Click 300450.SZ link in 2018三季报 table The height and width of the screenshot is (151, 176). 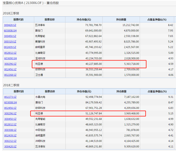pos(10,36)
